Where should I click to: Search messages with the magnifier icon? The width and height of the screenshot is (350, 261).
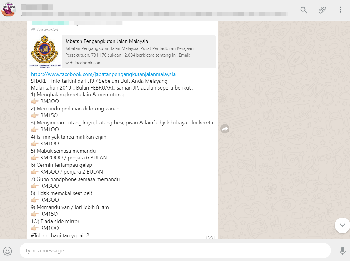(304, 10)
